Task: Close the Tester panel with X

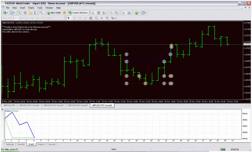Action: (2, 109)
